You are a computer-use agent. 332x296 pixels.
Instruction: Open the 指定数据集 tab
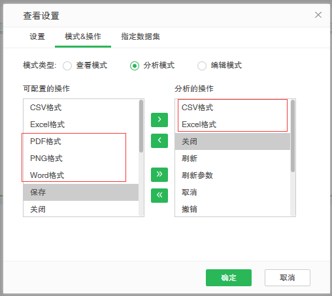point(141,37)
